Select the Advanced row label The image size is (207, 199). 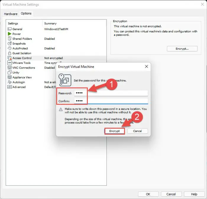[19, 87]
